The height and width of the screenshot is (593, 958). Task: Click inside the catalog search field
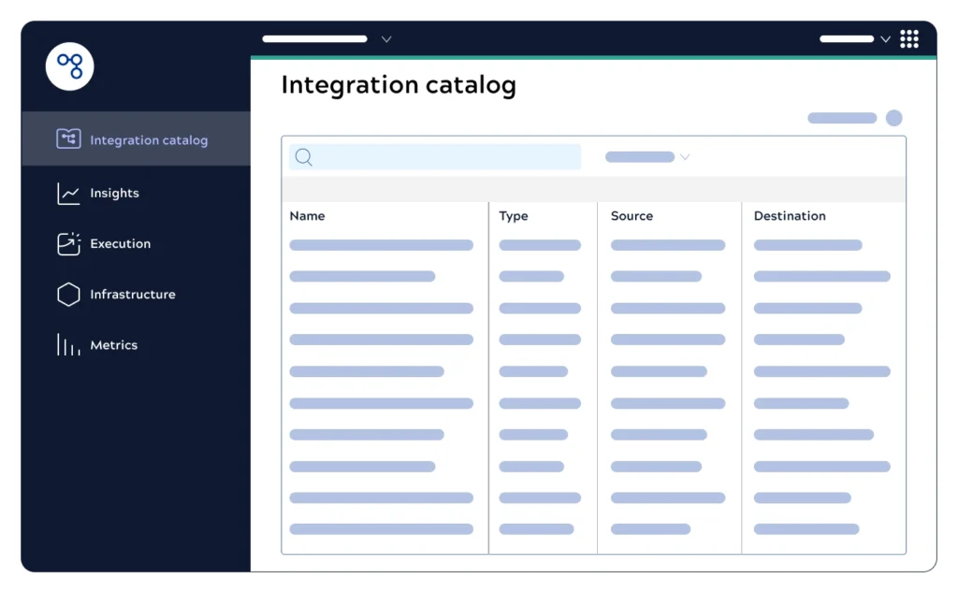point(435,157)
